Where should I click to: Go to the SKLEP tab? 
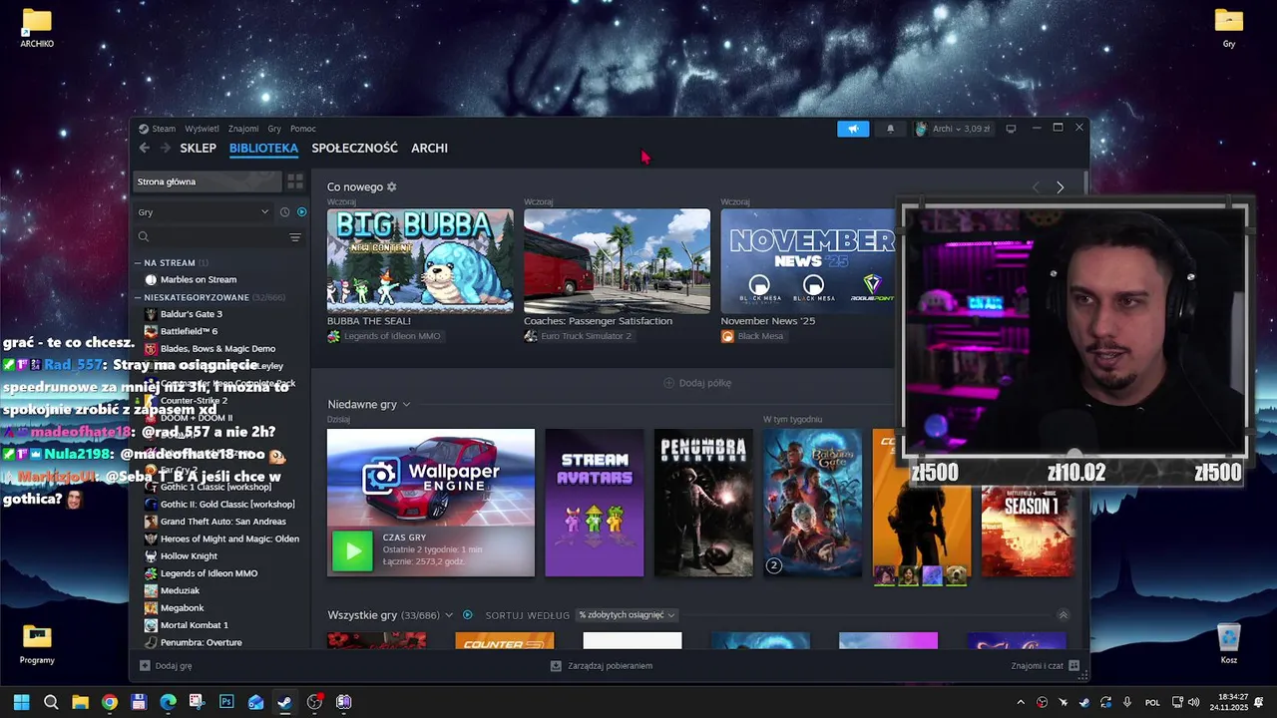pyautogui.click(x=198, y=148)
